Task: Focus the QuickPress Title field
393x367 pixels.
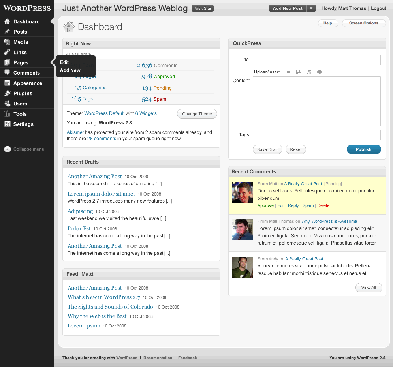Action: point(316,60)
